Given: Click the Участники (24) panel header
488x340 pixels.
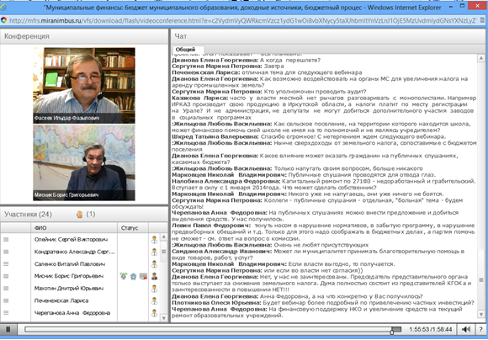Looking at the screenshot, I should 84,215.
